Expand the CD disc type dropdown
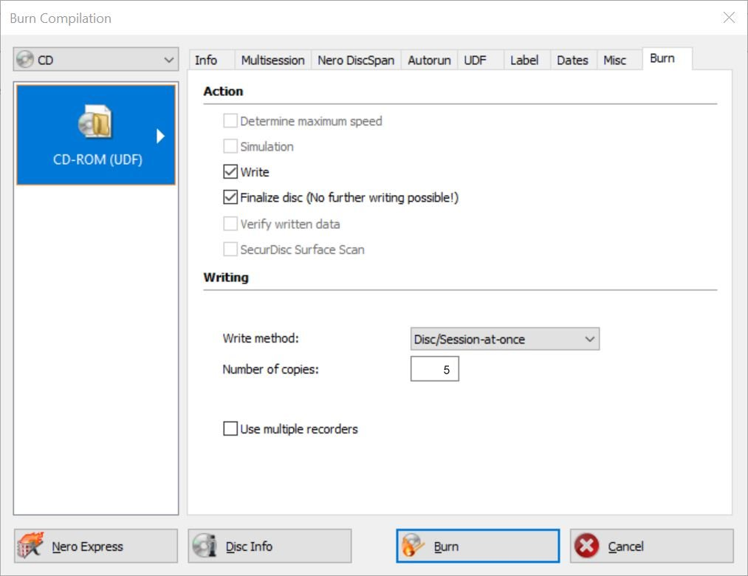The image size is (748, 576). (x=169, y=60)
